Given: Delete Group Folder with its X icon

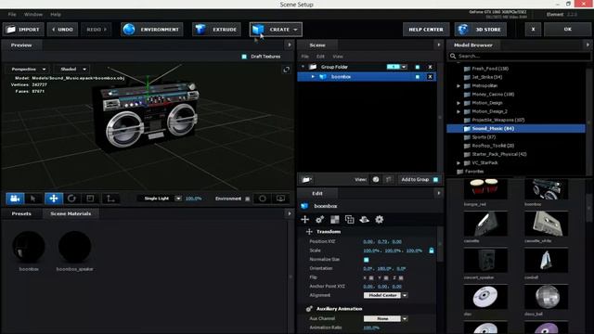Looking at the screenshot, I should click(x=430, y=67).
